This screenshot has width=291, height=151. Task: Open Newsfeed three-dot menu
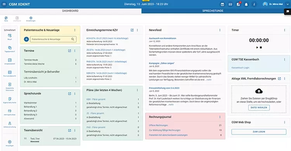tap(220, 30)
